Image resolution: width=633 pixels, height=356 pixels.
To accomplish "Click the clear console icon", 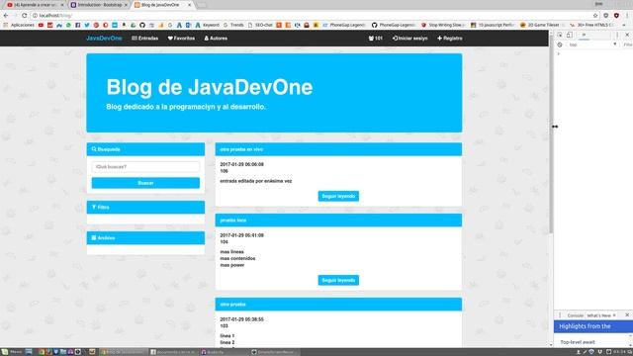I will (x=560, y=44).
